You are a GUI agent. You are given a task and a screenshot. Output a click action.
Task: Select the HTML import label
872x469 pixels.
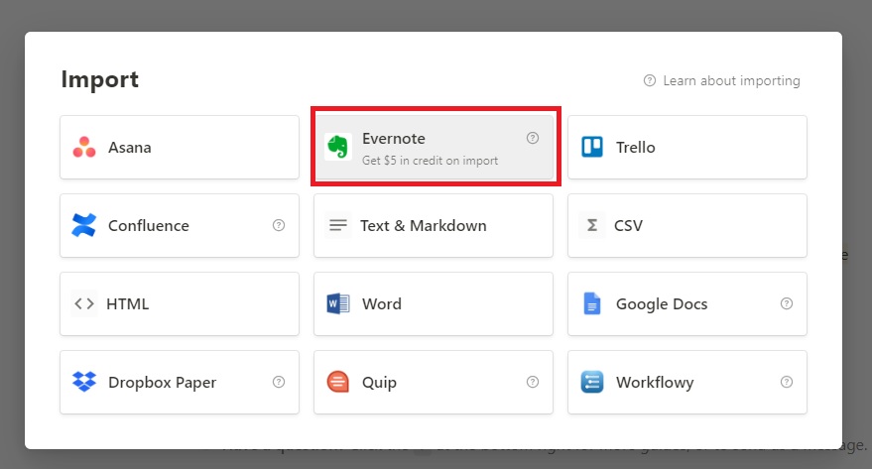click(x=127, y=304)
